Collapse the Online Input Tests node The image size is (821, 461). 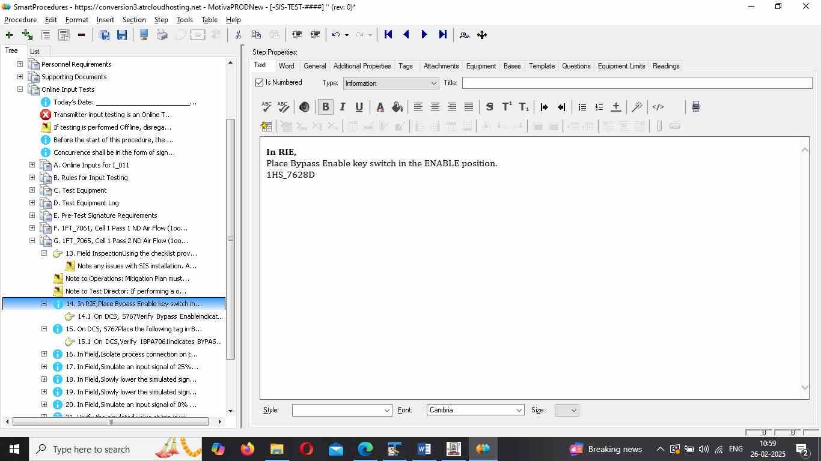20,89
